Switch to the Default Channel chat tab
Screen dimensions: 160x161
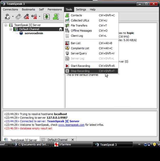tap(58, 140)
